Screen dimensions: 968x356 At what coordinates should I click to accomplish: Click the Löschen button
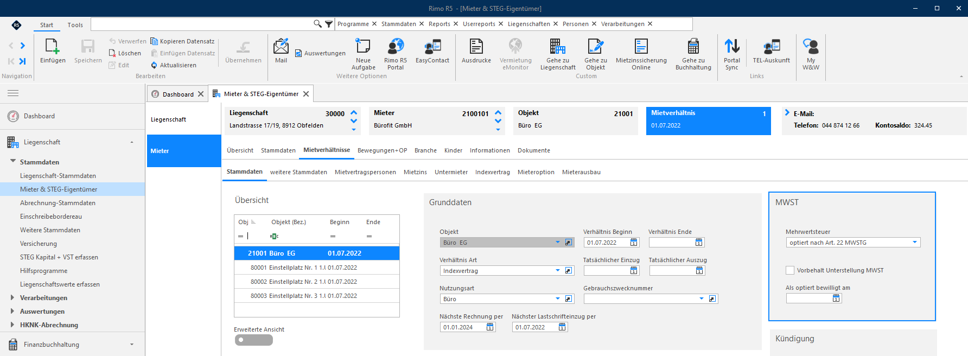(x=125, y=53)
